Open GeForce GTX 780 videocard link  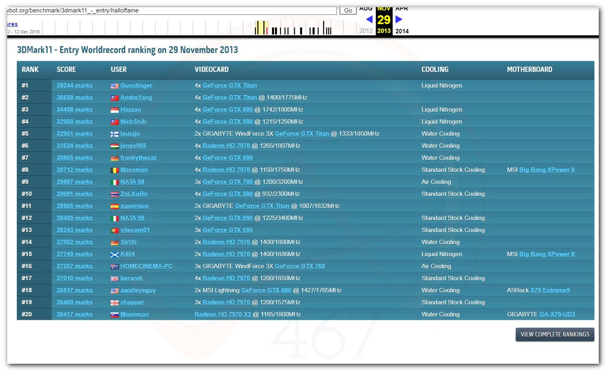228,182
